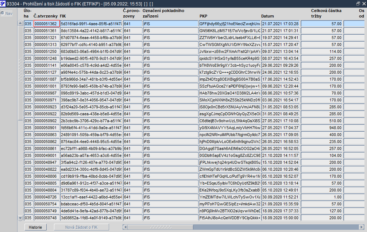Click date cell 21.07.2021 17:03:28
The width and height of the screenshot is (367, 232).
click(281, 24)
